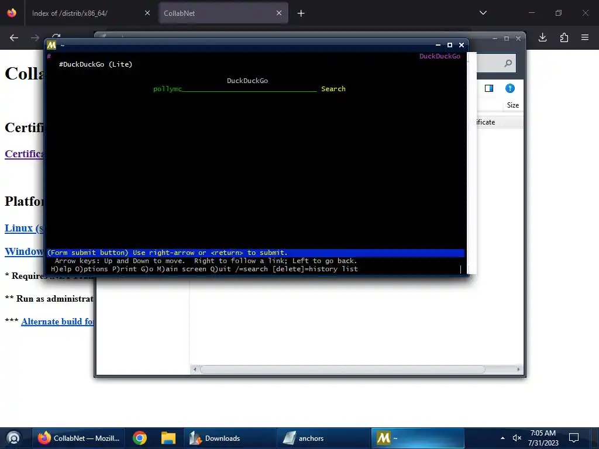Viewport: 599px width, 449px height.
Task: Switch to MobaXterm terminal taskbar item
Action: click(x=418, y=438)
